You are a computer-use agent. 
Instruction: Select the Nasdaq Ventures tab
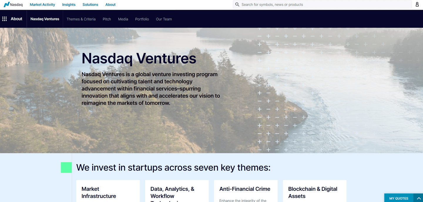45,19
